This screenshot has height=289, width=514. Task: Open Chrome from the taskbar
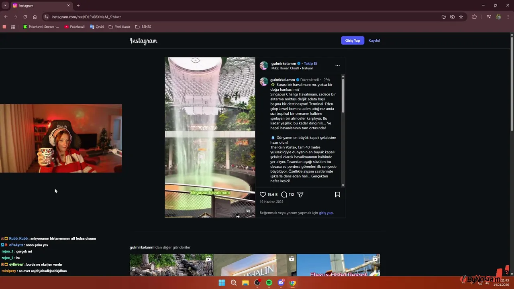pyautogui.click(x=293, y=283)
